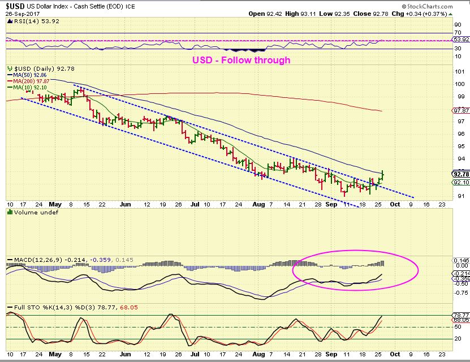Click the May label on bottom date axis
Image resolution: width=470 pixels, height=362 pixels.
click(55, 354)
